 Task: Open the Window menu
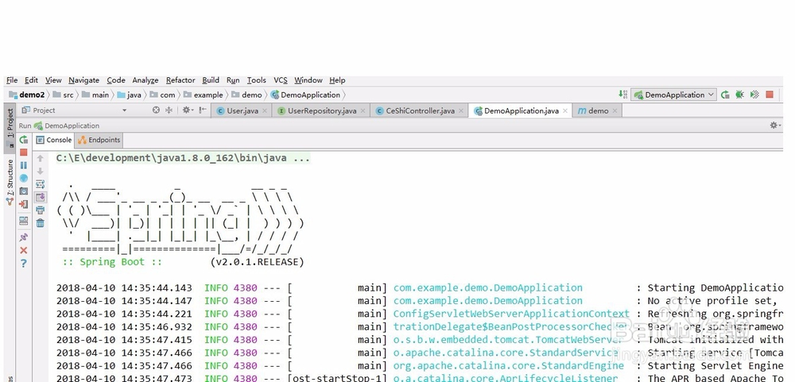pos(308,80)
